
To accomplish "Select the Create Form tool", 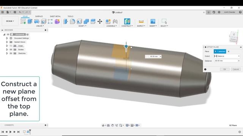I will pyautogui.click(x=57, y=22).
